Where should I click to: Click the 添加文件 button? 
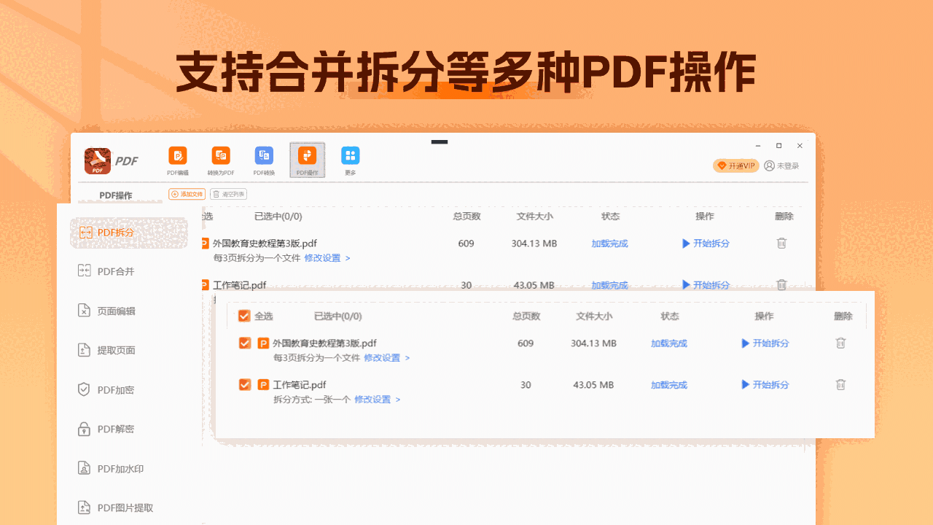(x=186, y=194)
